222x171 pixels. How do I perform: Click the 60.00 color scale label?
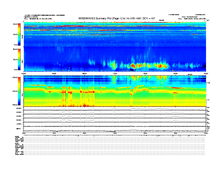click(15, 49)
